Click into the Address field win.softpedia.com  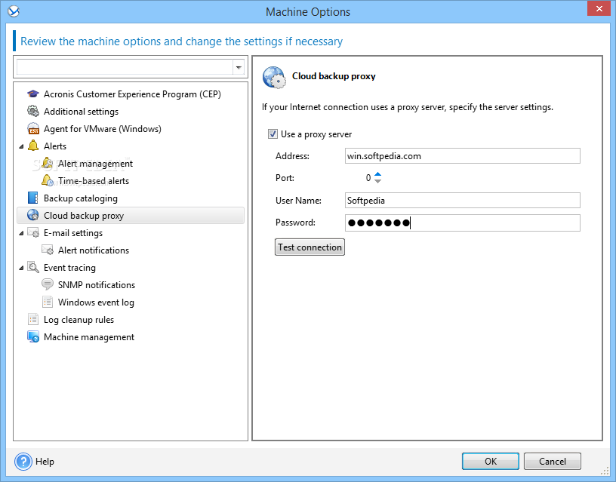tap(463, 156)
